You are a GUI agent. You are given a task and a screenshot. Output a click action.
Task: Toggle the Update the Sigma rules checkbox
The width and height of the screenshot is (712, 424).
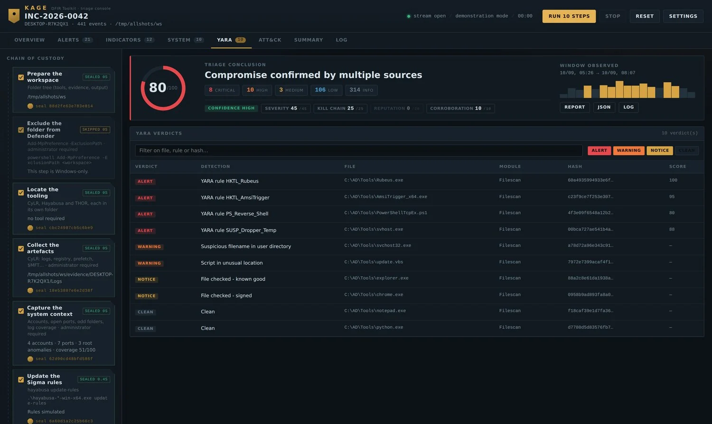pyautogui.click(x=21, y=379)
